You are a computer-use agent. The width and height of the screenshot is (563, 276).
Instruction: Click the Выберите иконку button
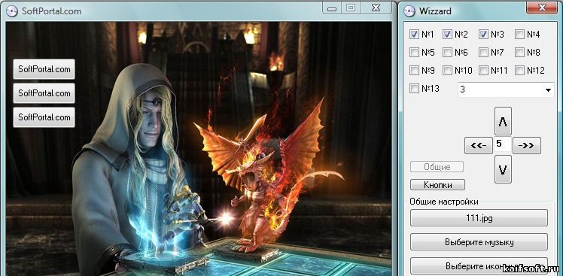pos(479,266)
